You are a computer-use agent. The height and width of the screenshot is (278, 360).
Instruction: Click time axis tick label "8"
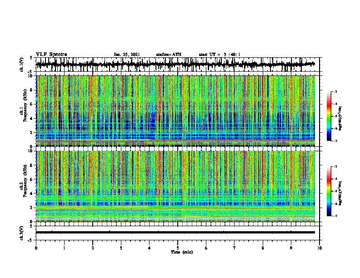pyautogui.click(x=263, y=248)
